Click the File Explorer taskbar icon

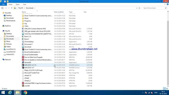(18, 93)
